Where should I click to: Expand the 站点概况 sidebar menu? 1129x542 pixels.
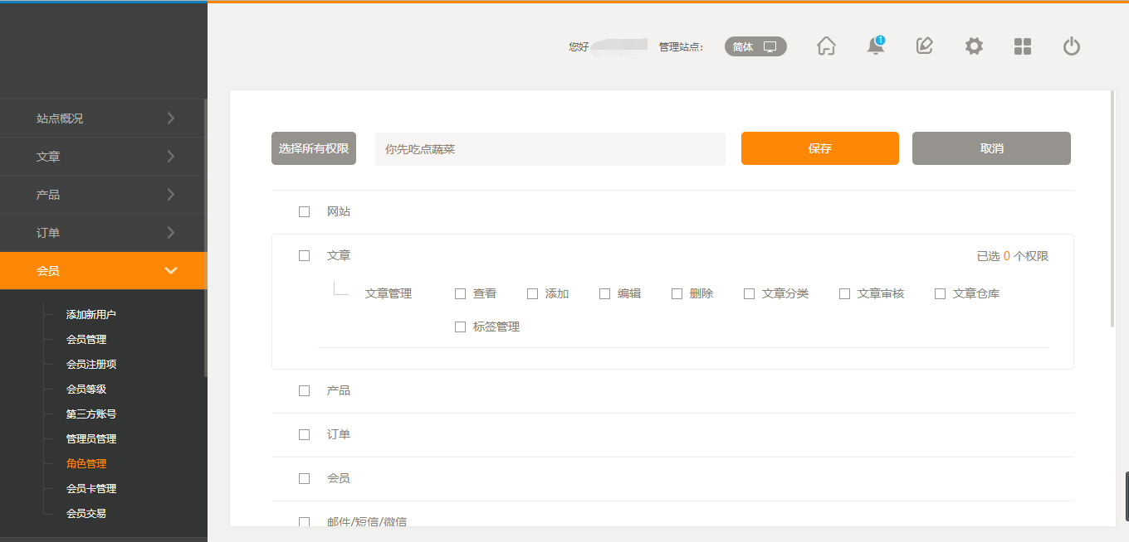tap(103, 119)
